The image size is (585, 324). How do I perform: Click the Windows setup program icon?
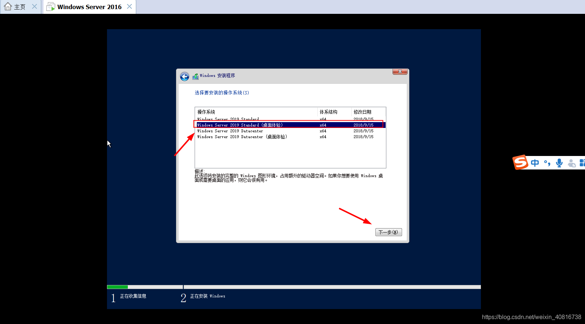tap(195, 76)
